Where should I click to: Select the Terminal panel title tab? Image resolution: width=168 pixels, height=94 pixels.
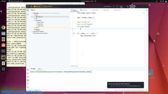[33, 69]
